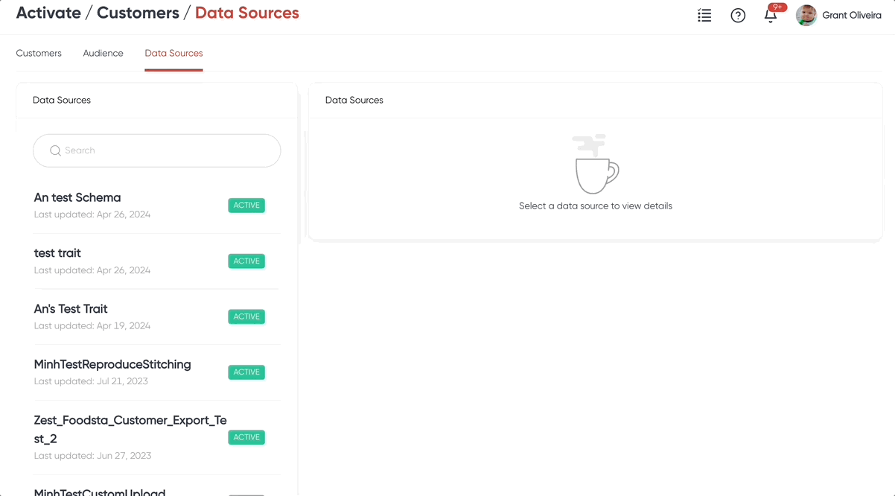Click 'Last updated: Jun 27, 2023' text
Image resolution: width=895 pixels, height=496 pixels.
[x=92, y=456]
